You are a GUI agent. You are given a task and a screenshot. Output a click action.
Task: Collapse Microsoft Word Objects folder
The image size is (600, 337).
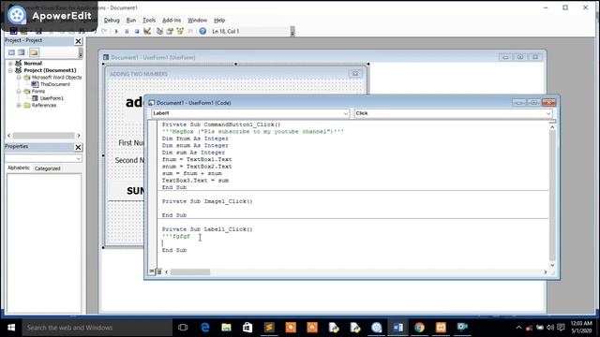tap(19, 77)
